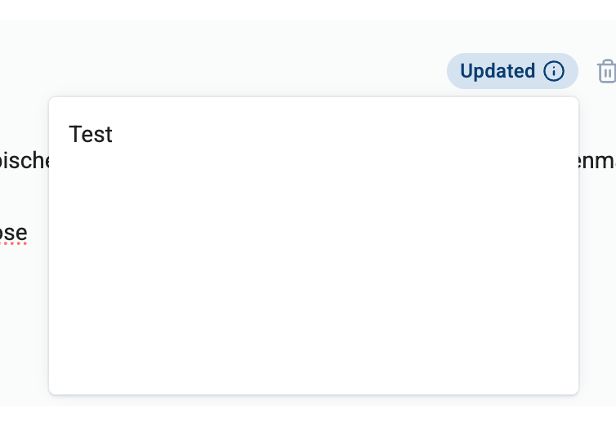Click the empty space right of Test in popup
This screenshot has height=423, width=616.
point(327,134)
